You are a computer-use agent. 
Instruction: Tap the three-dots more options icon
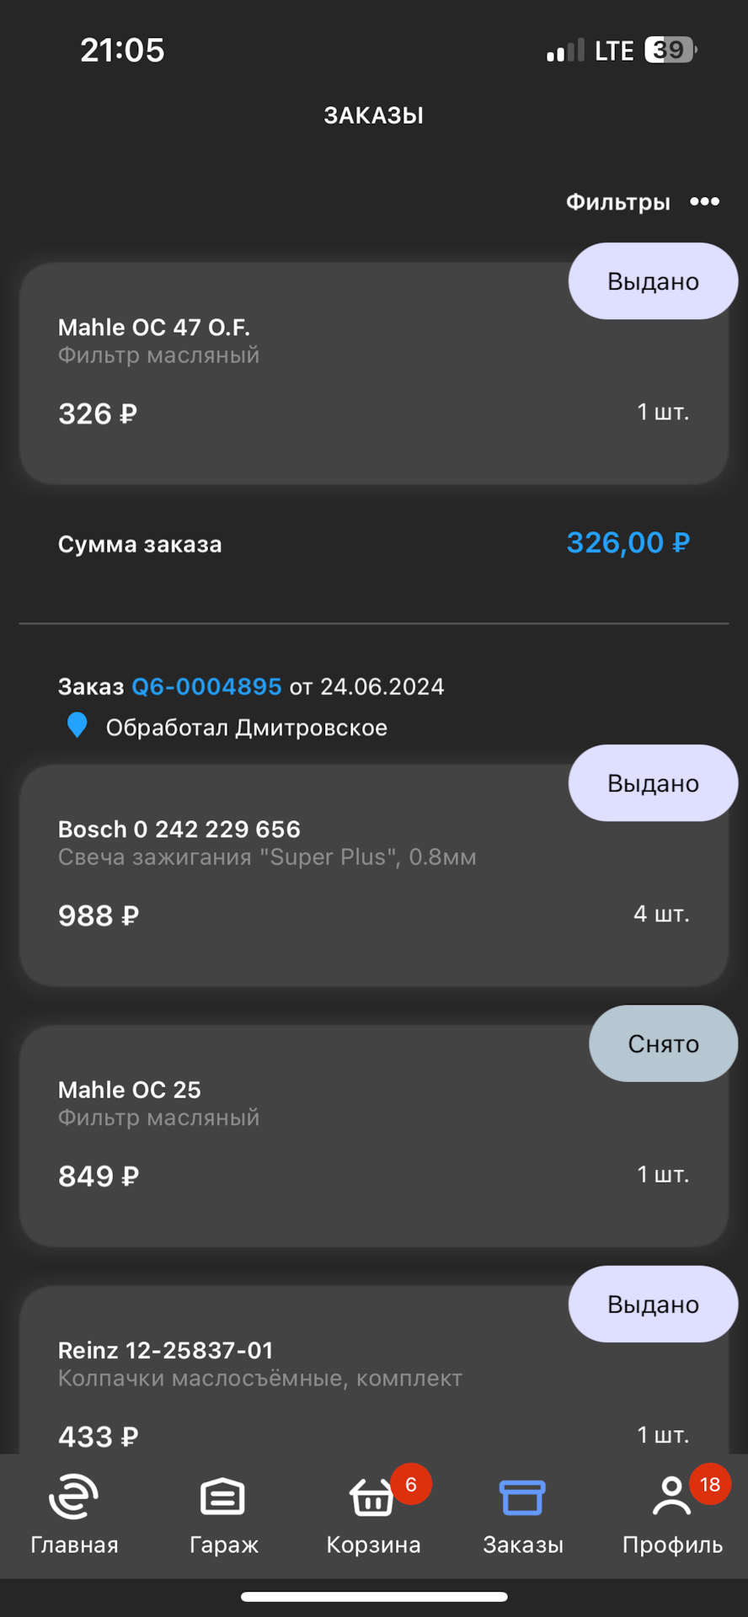point(704,201)
